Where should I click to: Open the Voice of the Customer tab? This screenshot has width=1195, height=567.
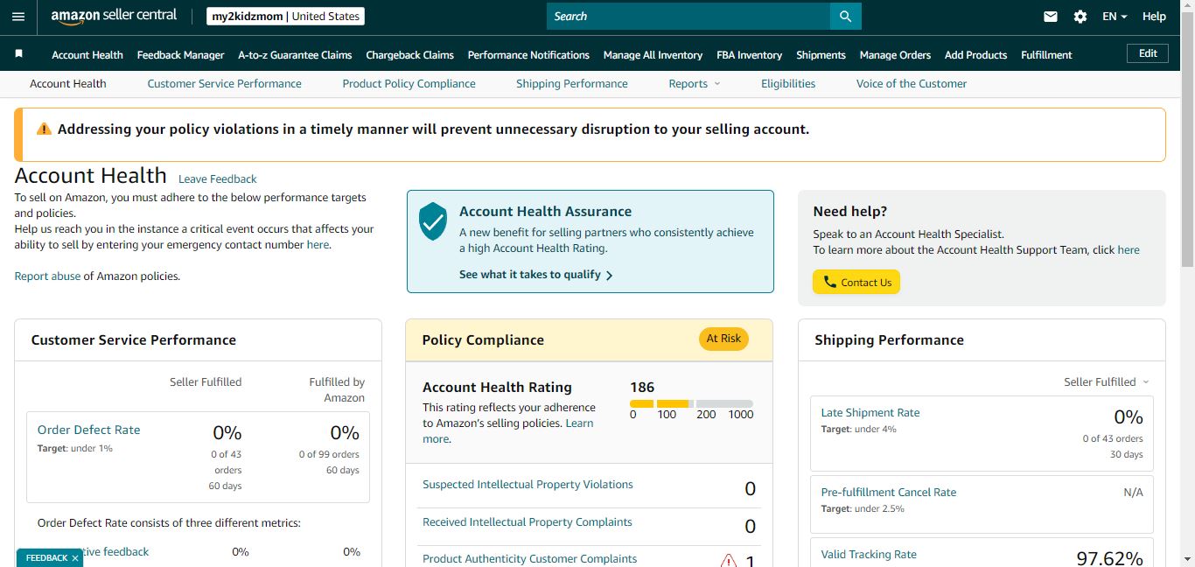pos(912,84)
